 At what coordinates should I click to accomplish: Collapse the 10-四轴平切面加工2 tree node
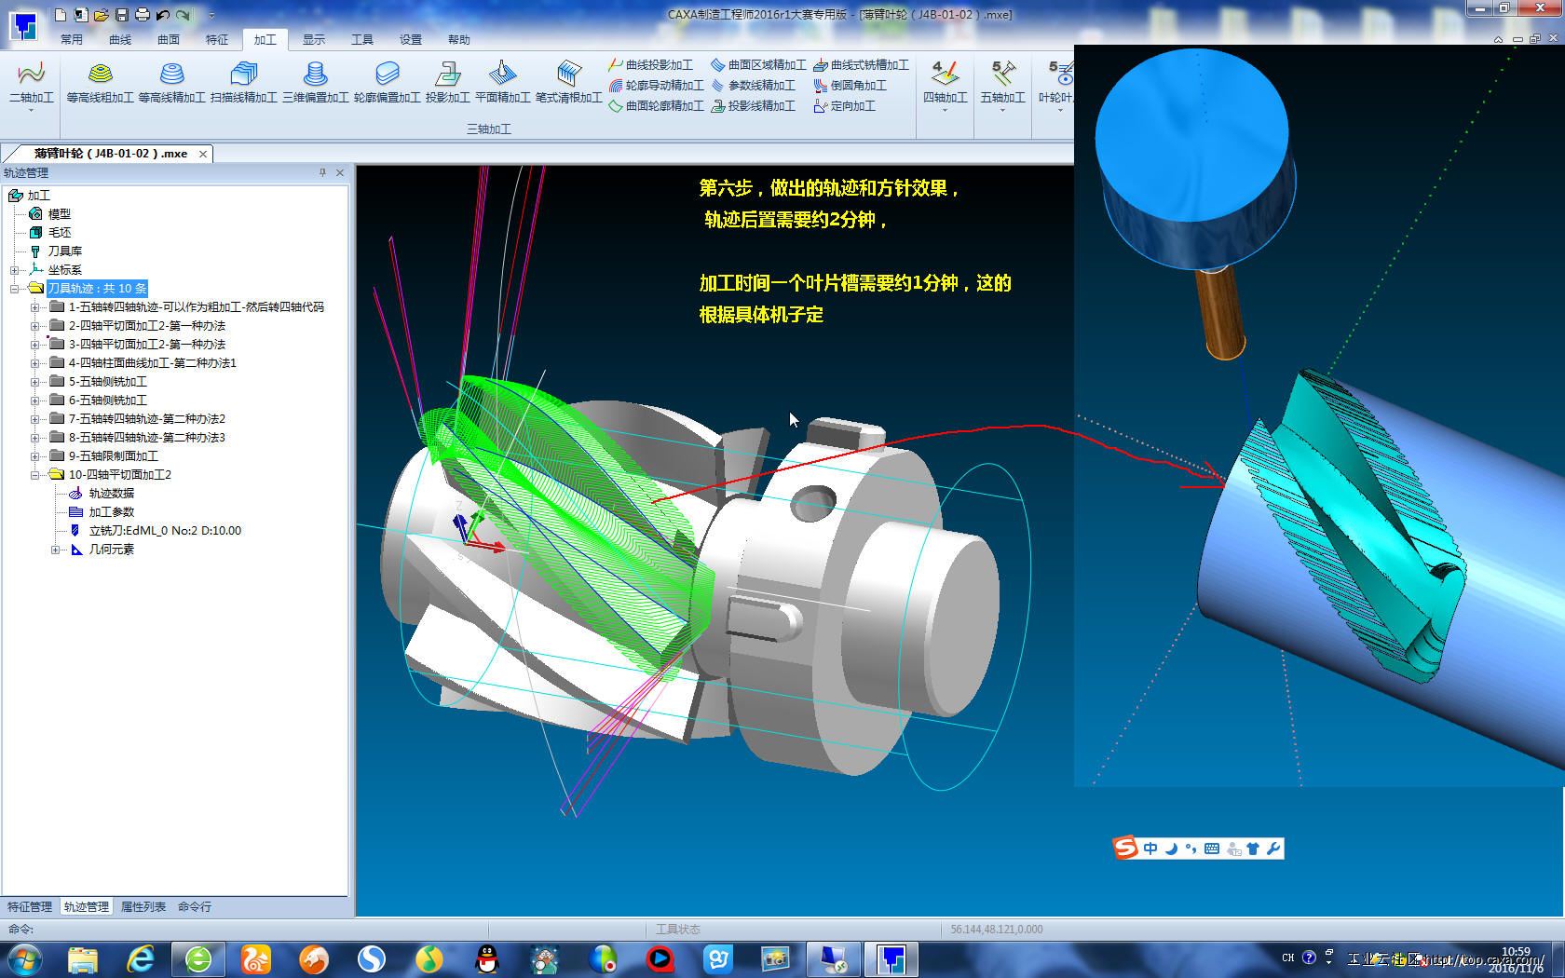(35, 475)
